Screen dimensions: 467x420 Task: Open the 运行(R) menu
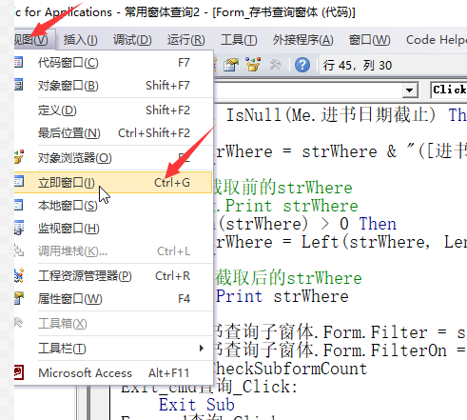pos(185,40)
